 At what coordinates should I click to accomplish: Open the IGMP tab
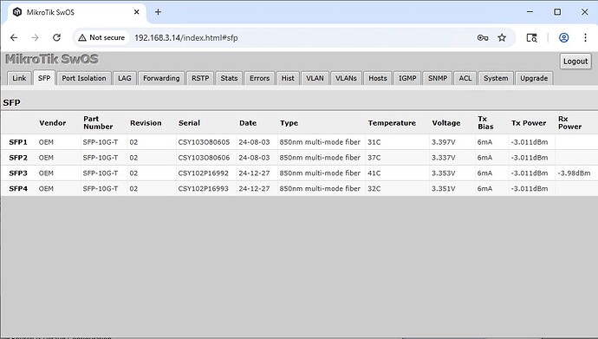click(x=407, y=78)
